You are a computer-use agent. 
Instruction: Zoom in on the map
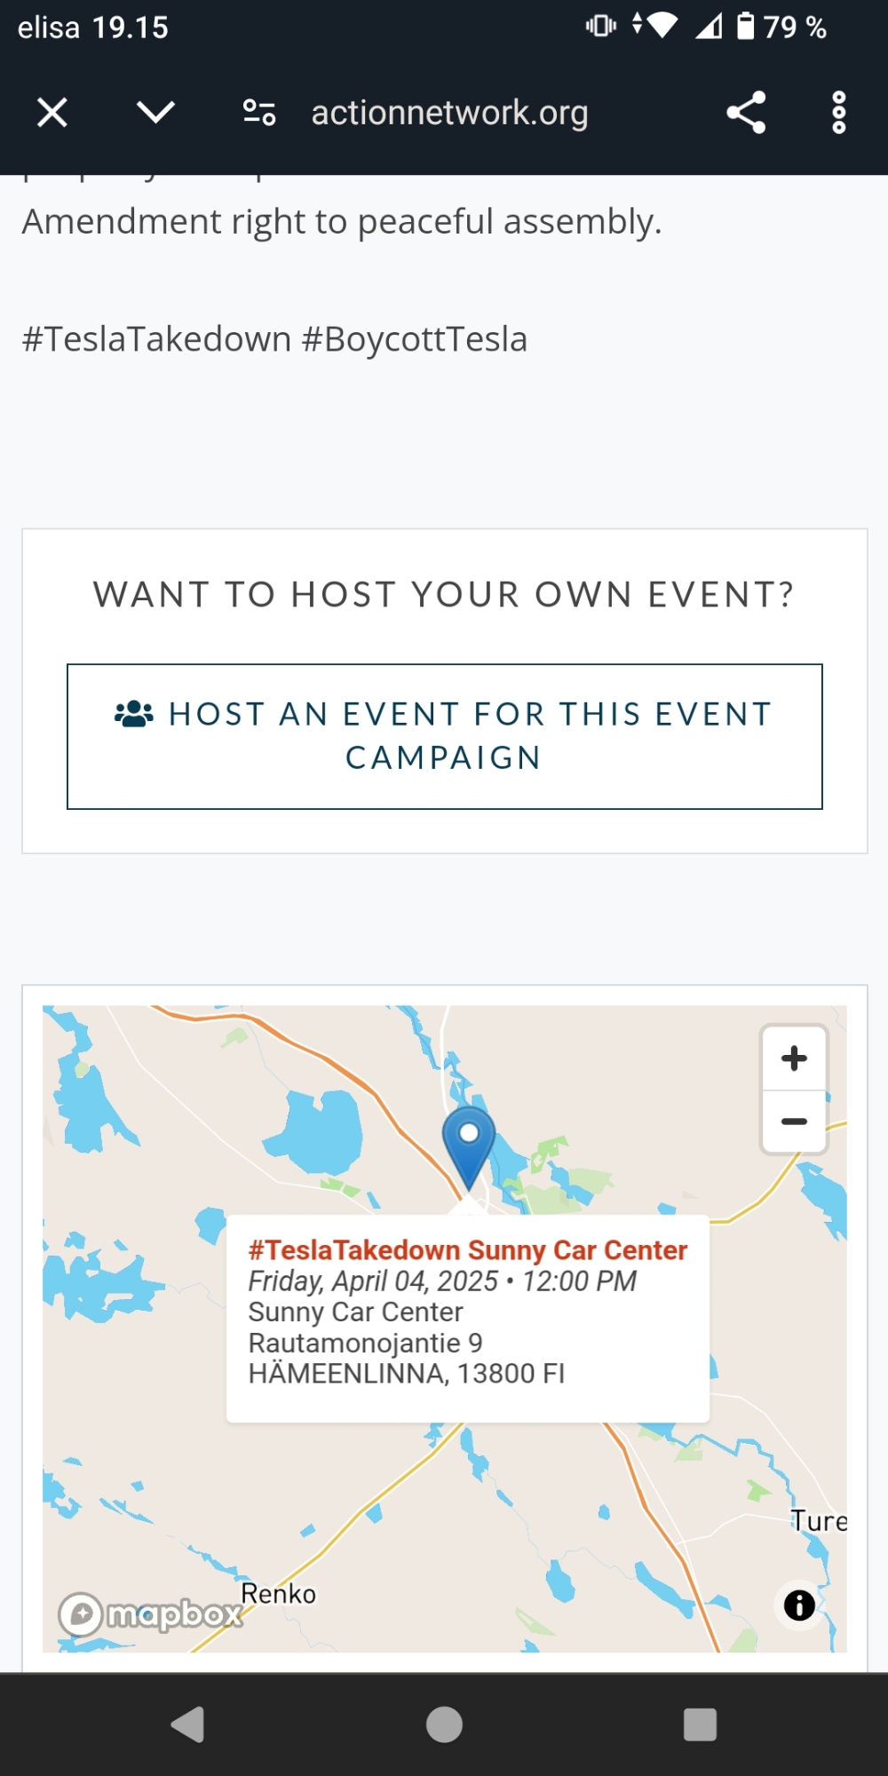click(x=794, y=1058)
